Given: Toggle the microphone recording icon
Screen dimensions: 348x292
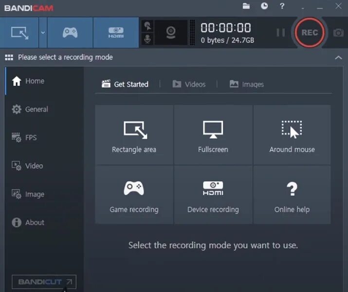Looking at the screenshot, I should (147, 39).
